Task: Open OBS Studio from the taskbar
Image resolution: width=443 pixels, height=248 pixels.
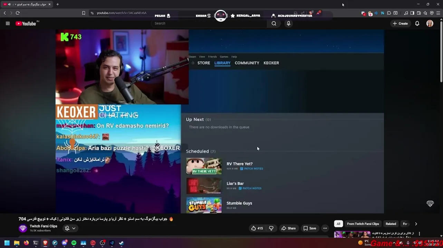Action: click(x=103, y=243)
